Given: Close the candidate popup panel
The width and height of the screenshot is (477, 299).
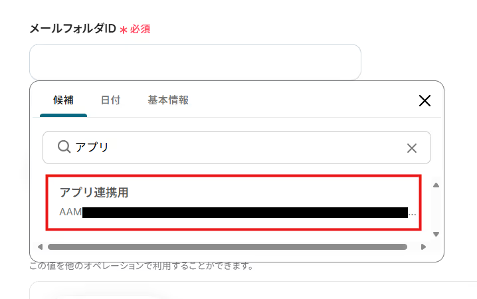Looking at the screenshot, I should pyautogui.click(x=425, y=100).
